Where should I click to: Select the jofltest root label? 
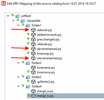tap(26, 16)
